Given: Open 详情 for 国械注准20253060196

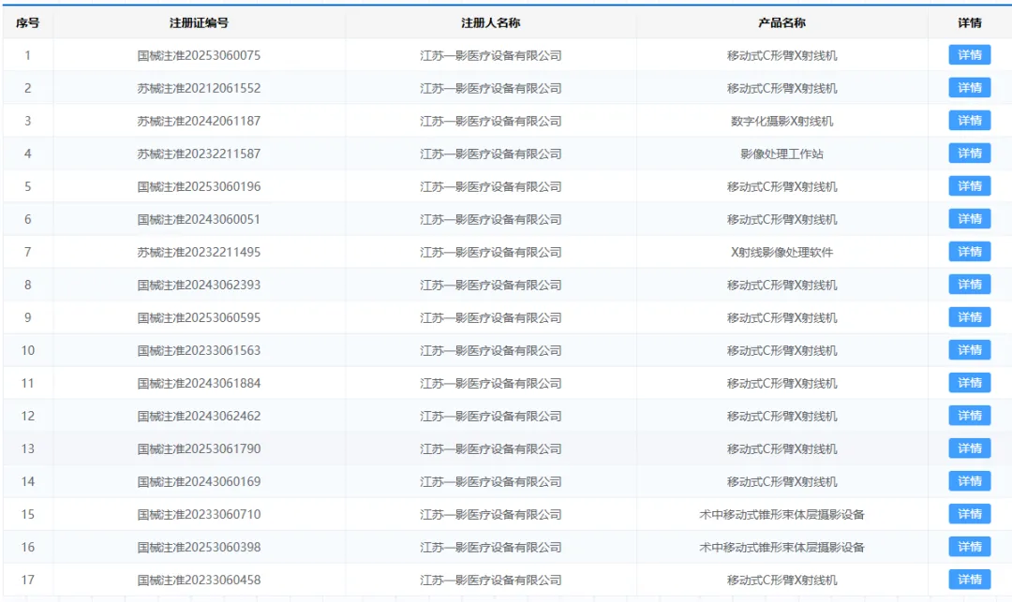Looking at the screenshot, I should click(x=970, y=186).
